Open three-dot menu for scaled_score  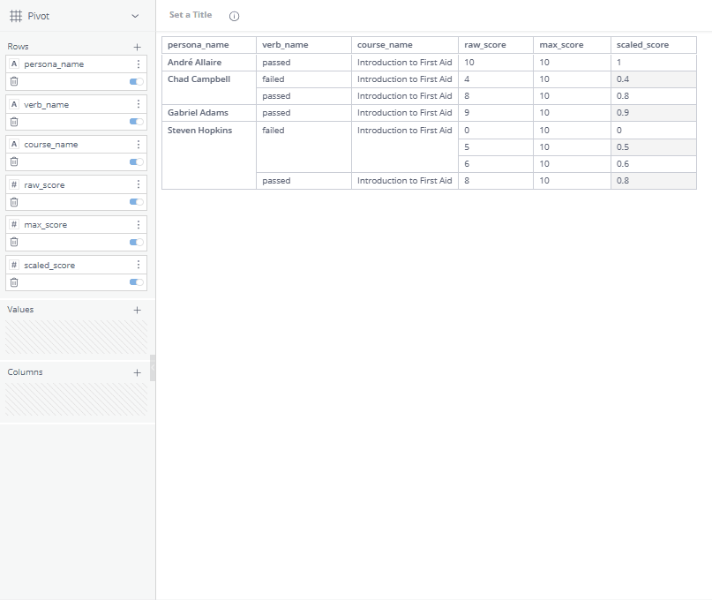[139, 265]
